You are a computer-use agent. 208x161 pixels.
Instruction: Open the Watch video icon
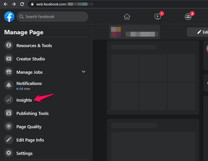(157, 17)
